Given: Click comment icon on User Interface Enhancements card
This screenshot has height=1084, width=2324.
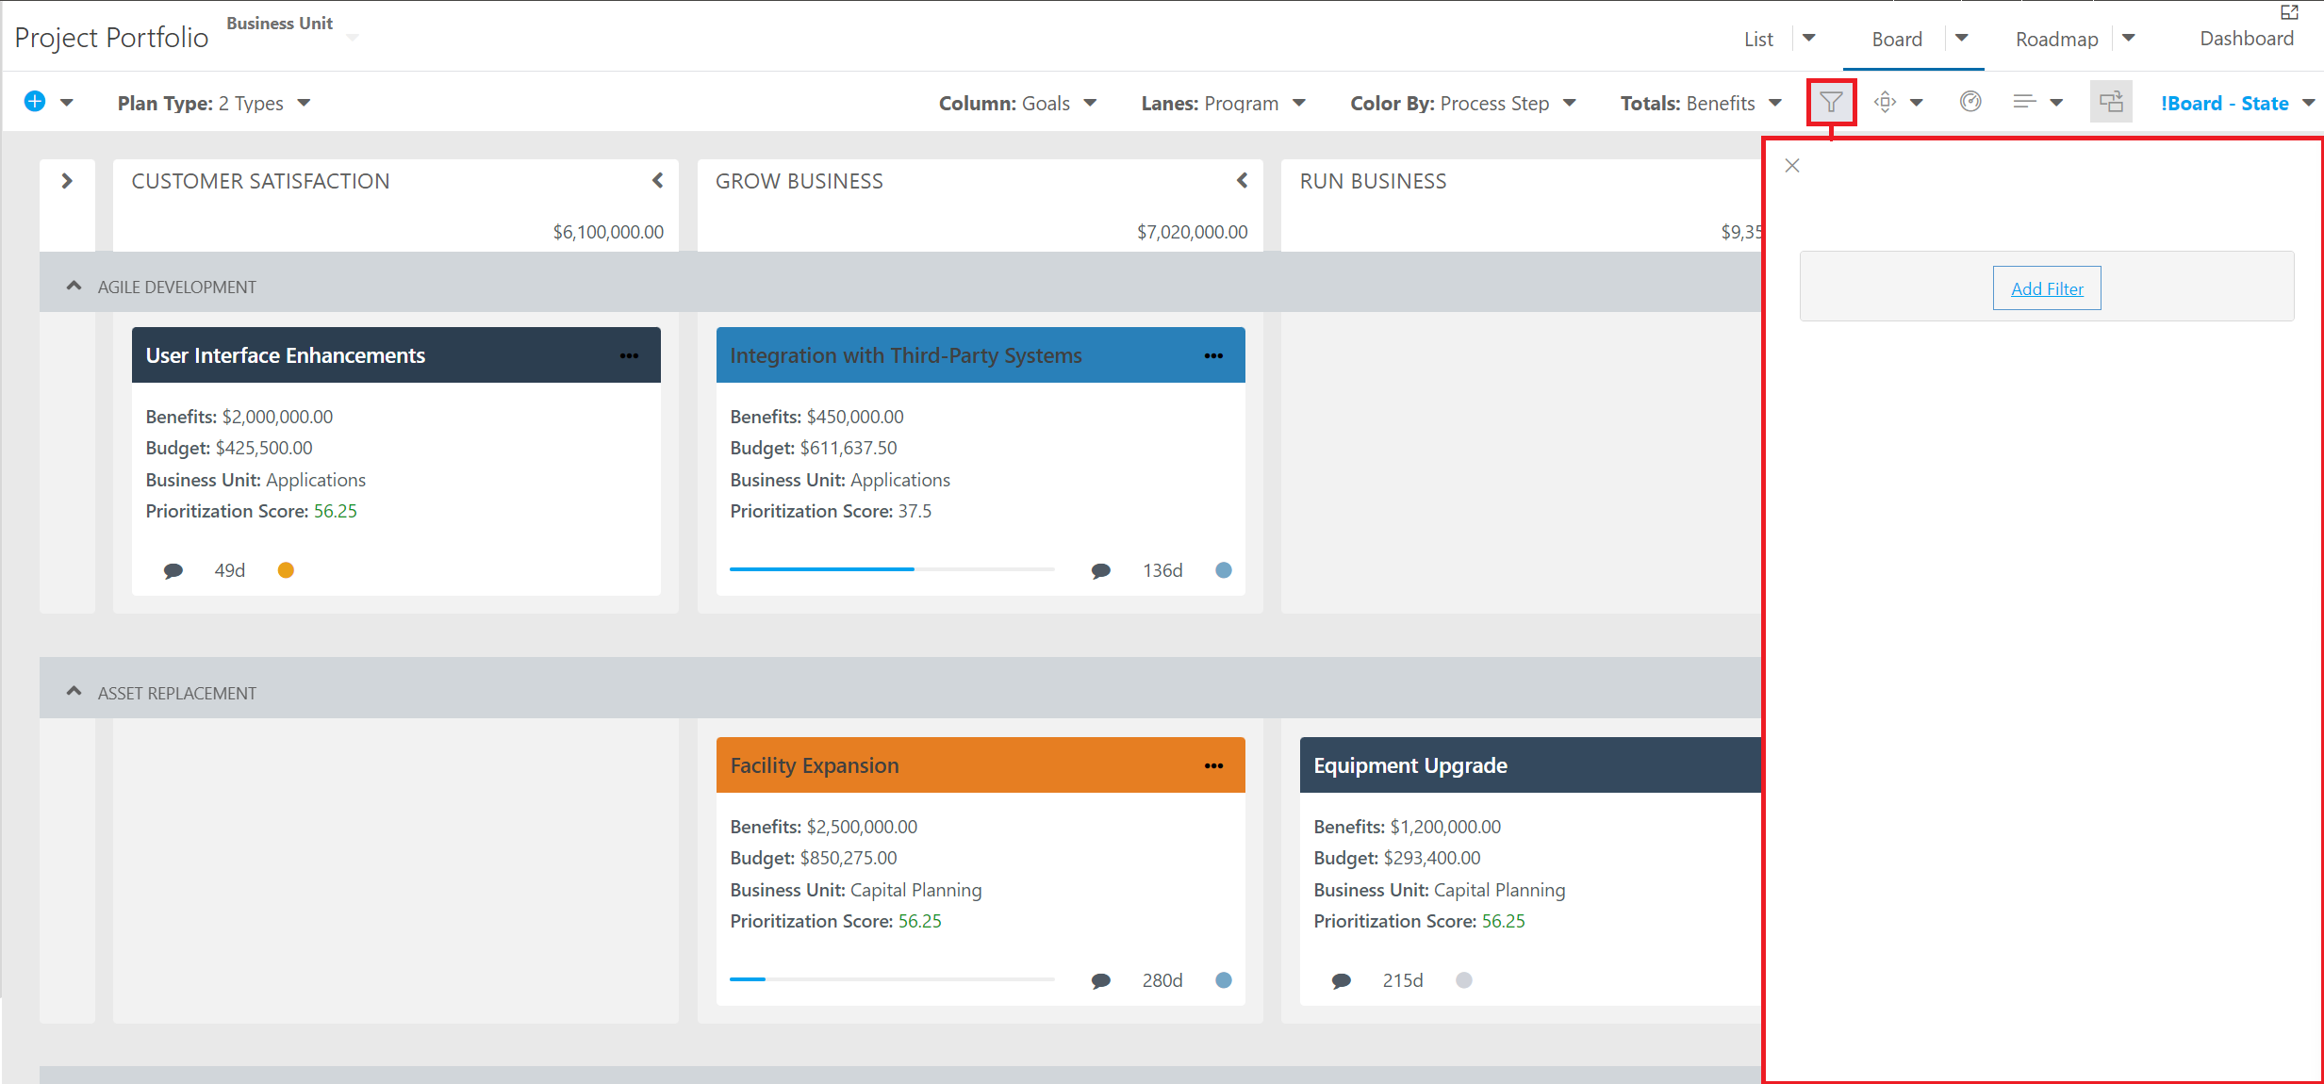Looking at the screenshot, I should click(x=173, y=570).
